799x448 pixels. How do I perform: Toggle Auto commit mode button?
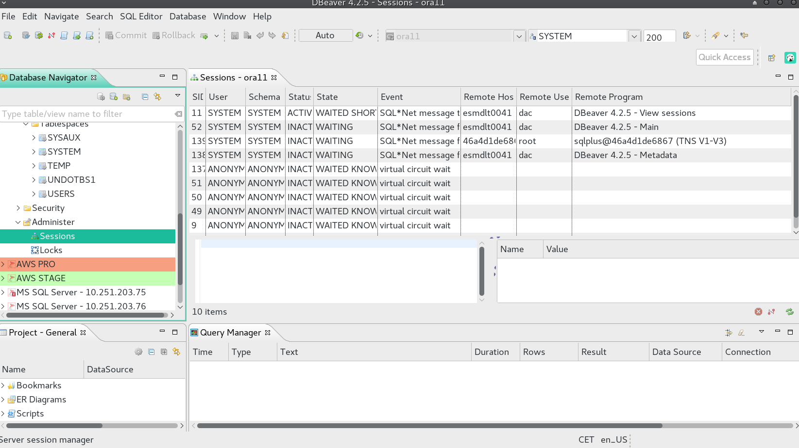coord(325,35)
